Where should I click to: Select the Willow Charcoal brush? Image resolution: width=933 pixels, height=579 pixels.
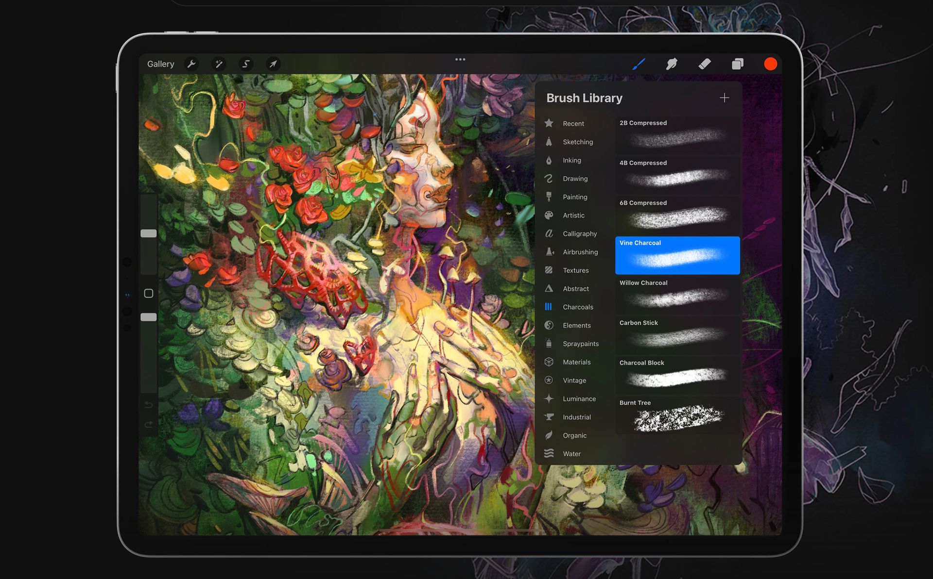677,296
